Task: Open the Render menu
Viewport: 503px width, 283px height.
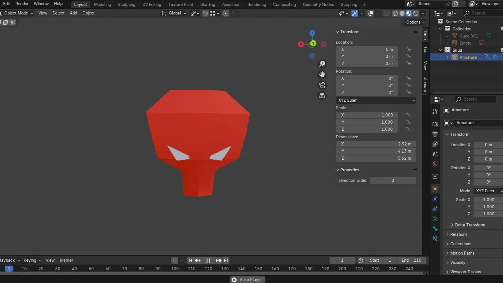Action: coord(22,4)
